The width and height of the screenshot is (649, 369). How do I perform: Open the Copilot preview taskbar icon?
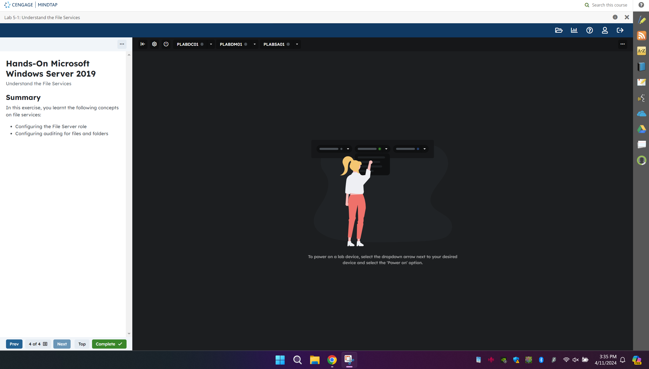(637, 360)
